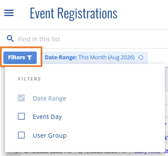
Task: Click the "This Month (Aug 2026)" value
Action: pyautogui.click(x=107, y=58)
